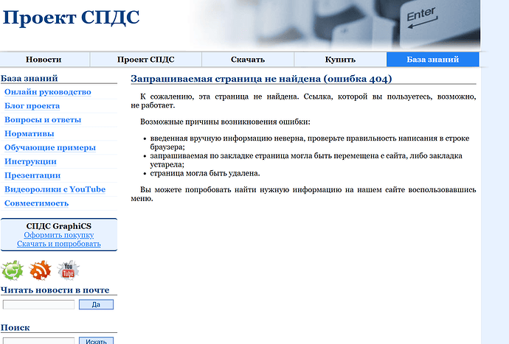Click the СПДС GraphiCS box title
The width and height of the screenshot is (509, 344).
59,226
